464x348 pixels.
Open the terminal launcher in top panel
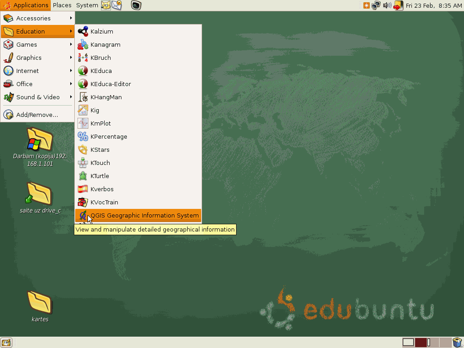136,5
